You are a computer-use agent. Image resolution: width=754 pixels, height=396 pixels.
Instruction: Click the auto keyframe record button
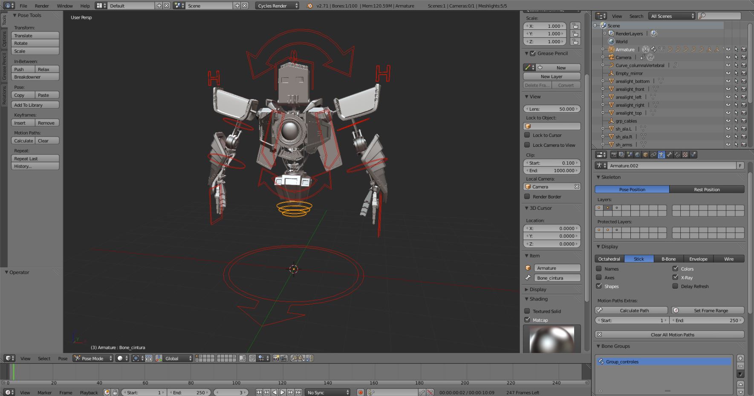(x=360, y=393)
